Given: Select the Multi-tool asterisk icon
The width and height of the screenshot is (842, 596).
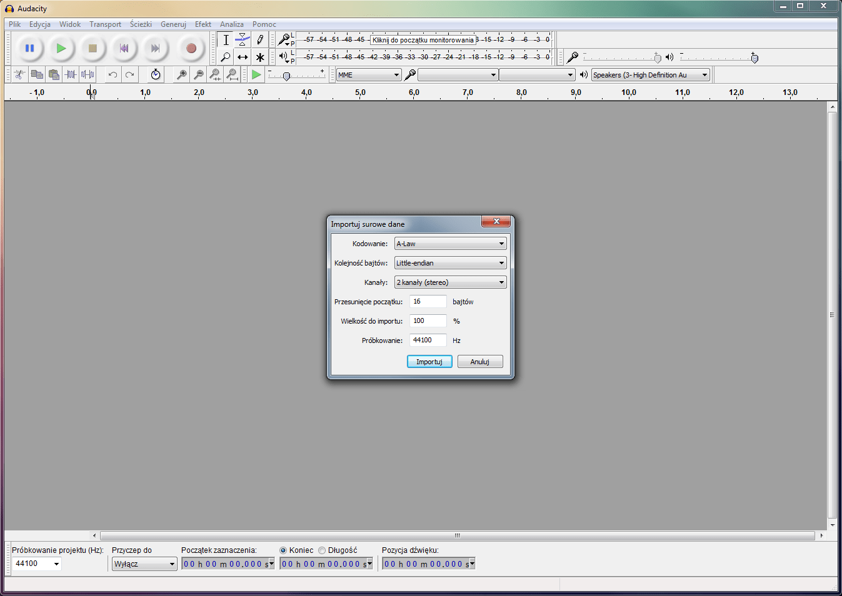Looking at the screenshot, I should coord(260,57).
